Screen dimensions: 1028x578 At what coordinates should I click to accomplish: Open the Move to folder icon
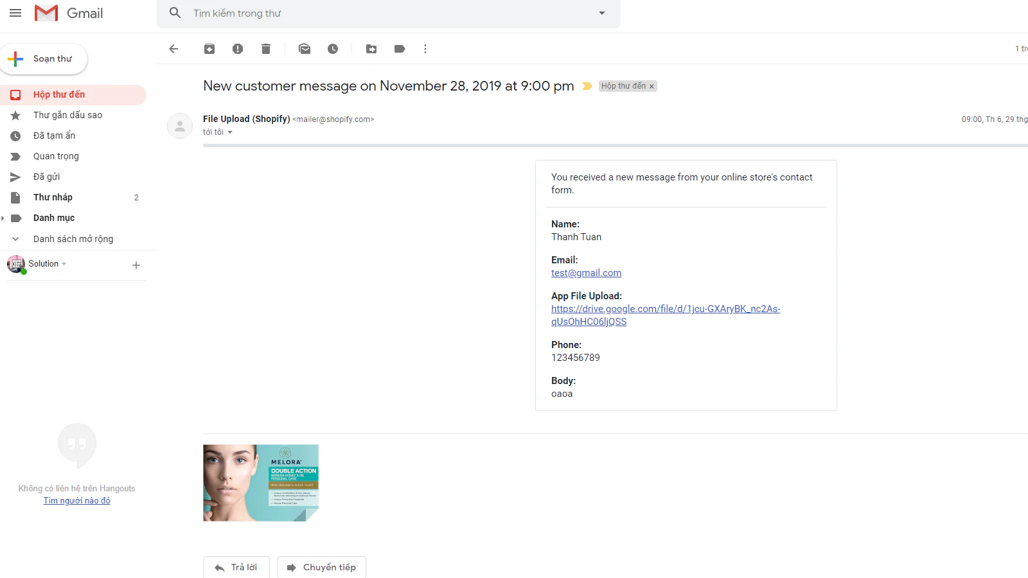371,49
